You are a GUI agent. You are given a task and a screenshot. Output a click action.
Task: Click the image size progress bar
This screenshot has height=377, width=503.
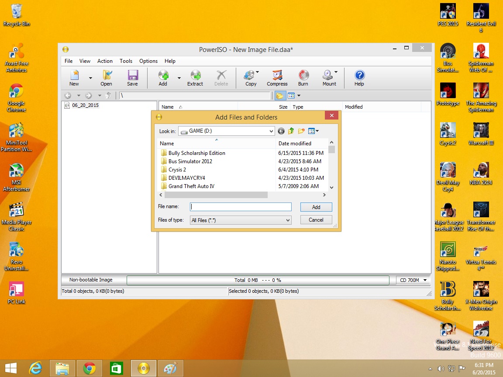(258, 280)
